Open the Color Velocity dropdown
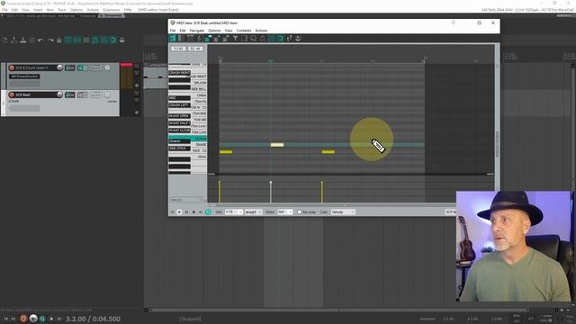The height and width of the screenshot is (324, 576). coord(343,212)
